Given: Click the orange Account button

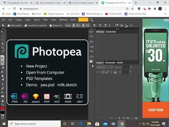Looking at the screenshot, I should (83, 20).
